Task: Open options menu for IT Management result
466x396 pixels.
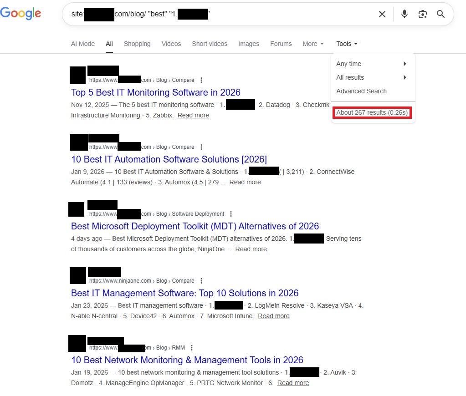Action: point(201,281)
